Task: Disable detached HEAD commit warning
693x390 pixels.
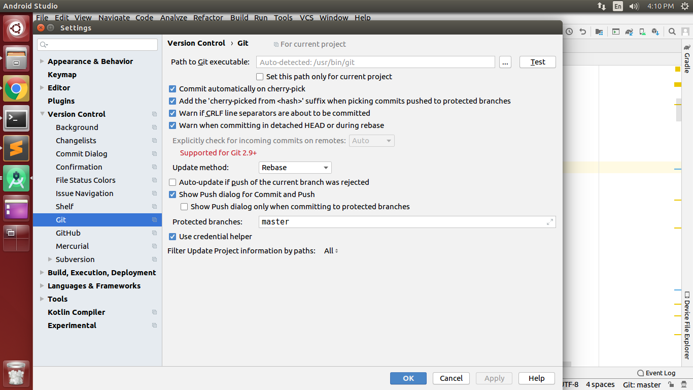Action: 172,125
